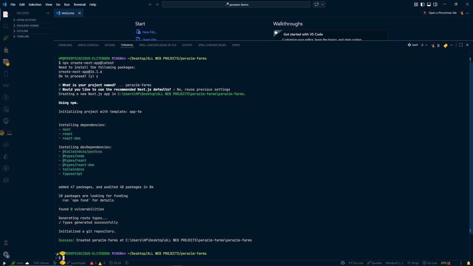
Task: Open the new terminal launch profile dropdown
Action: click(x=426, y=45)
